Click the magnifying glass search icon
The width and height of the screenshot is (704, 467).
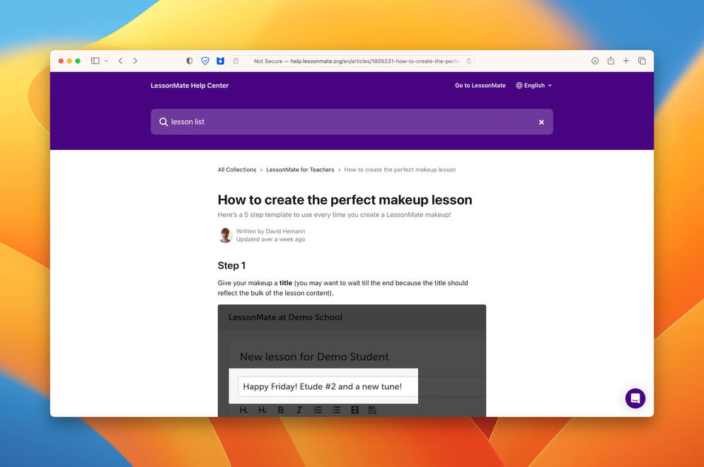pos(163,122)
